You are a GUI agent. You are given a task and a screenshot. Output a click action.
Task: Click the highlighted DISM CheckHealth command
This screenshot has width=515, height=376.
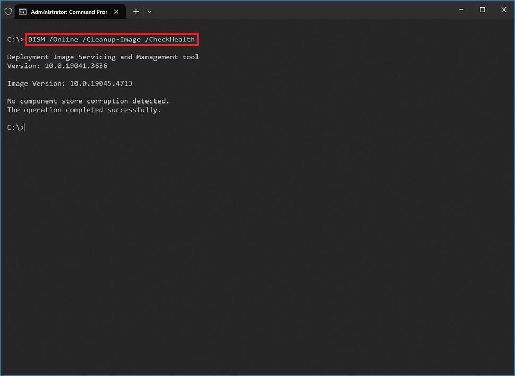click(x=111, y=39)
